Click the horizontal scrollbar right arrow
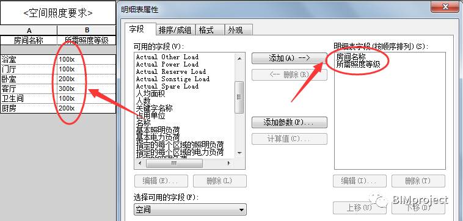Image resolution: width=463 pixels, height=221 pixels. (228, 163)
